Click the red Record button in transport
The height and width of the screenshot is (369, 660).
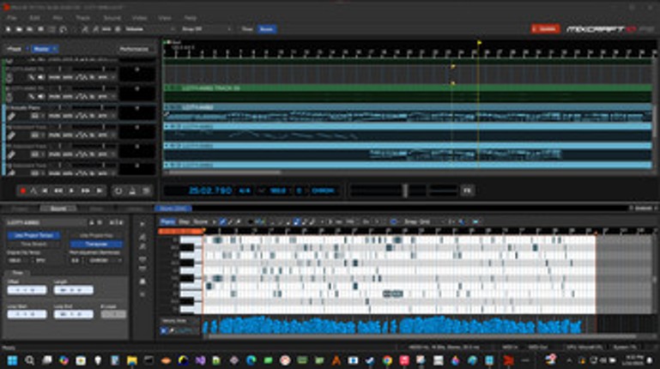pyautogui.click(x=23, y=191)
